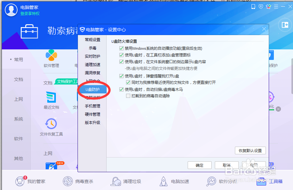Select 手机管理 settings tab

coord(93,106)
